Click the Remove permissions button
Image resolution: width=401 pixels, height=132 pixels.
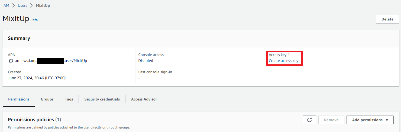(x=331, y=120)
